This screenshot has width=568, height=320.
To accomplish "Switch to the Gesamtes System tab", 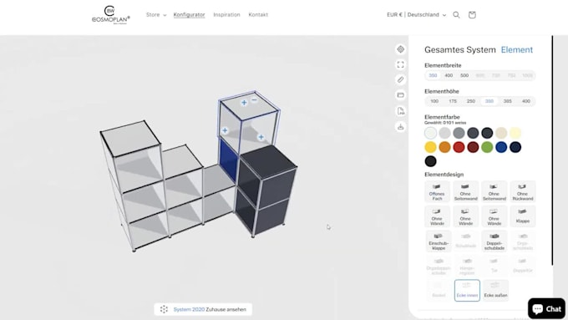I will click(x=460, y=49).
